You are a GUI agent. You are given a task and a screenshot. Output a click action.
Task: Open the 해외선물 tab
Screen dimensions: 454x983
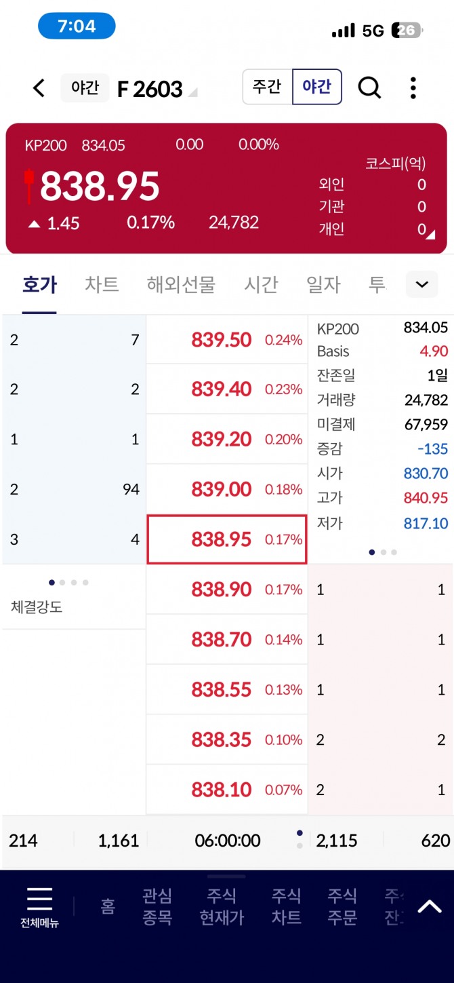coord(181,285)
